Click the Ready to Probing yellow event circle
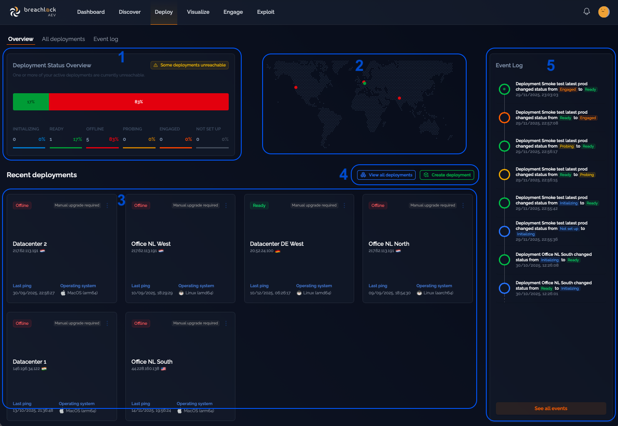Screen dimensions: 618x426 click(x=505, y=174)
